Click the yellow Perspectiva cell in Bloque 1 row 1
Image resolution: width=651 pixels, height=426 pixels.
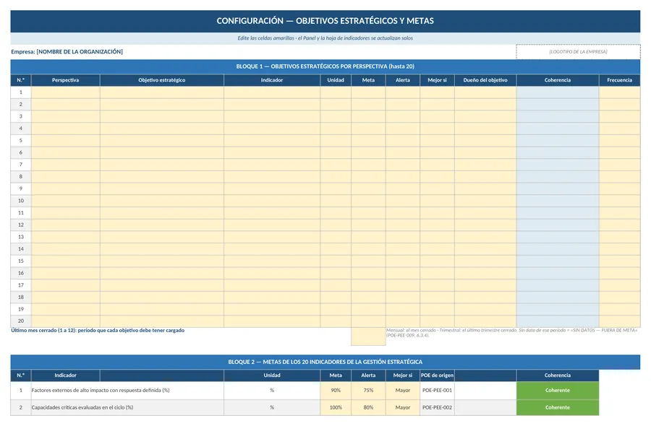66,92
